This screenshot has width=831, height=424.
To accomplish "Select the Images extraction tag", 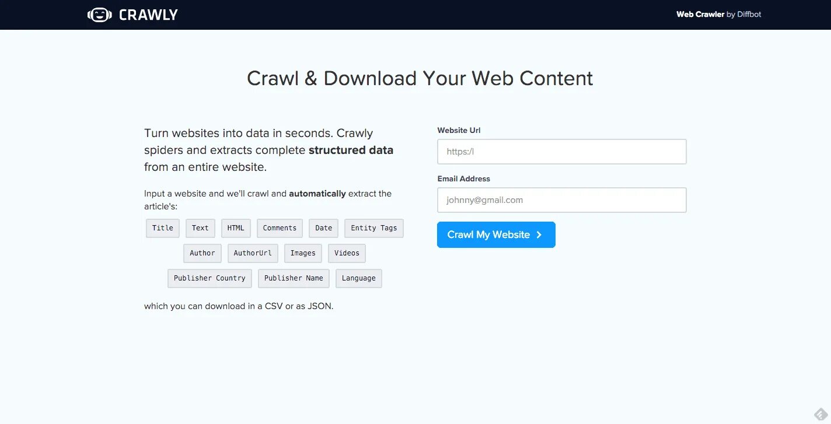I will 303,253.
